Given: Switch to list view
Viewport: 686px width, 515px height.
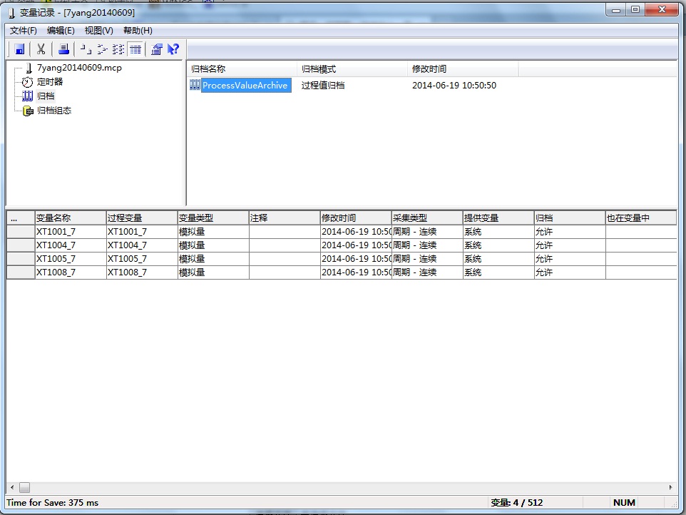Looking at the screenshot, I should [118, 49].
